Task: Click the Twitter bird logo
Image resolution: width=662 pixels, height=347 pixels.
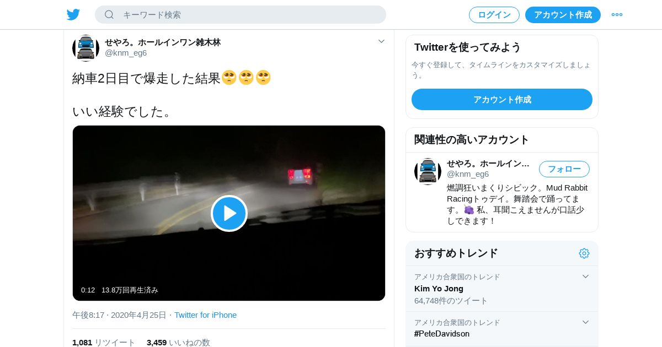Action: click(73, 15)
